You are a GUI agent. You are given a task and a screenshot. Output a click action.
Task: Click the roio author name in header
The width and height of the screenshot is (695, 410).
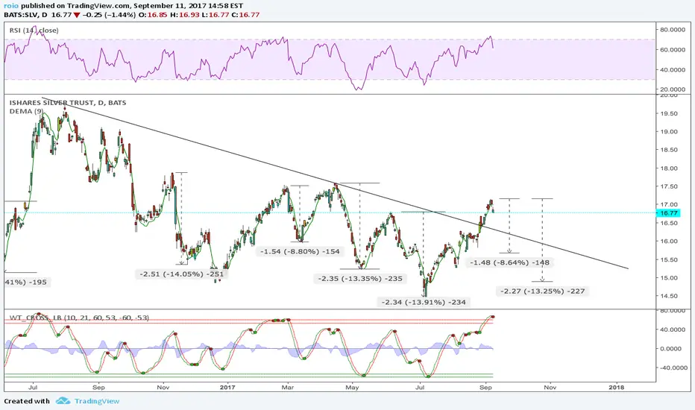[11, 7]
